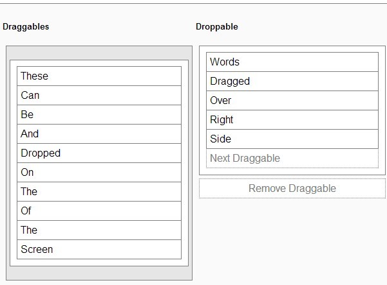Click the 'Over' item in Droppable list

[292, 100]
